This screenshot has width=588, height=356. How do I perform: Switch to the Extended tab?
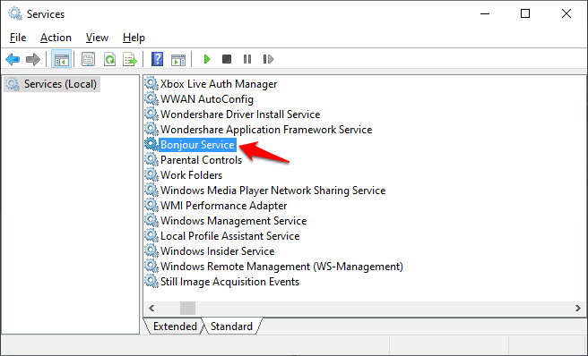tap(175, 326)
